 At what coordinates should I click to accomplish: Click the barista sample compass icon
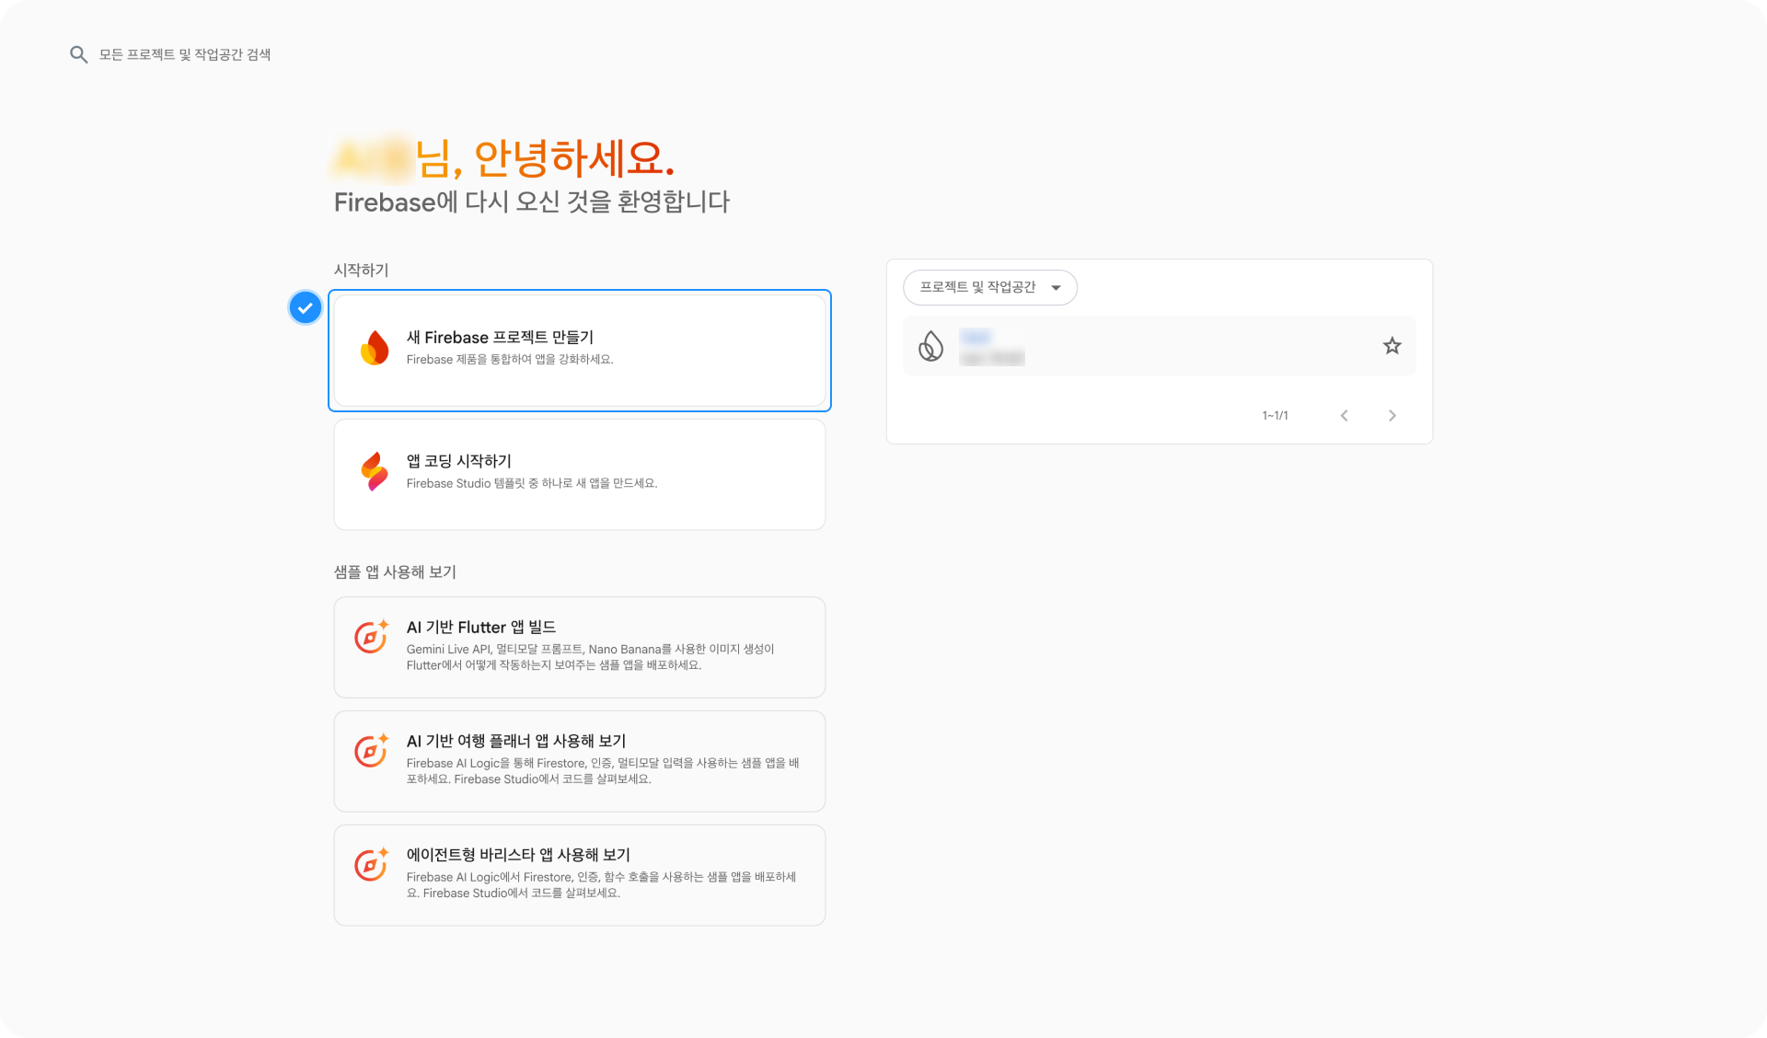(x=372, y=864)
